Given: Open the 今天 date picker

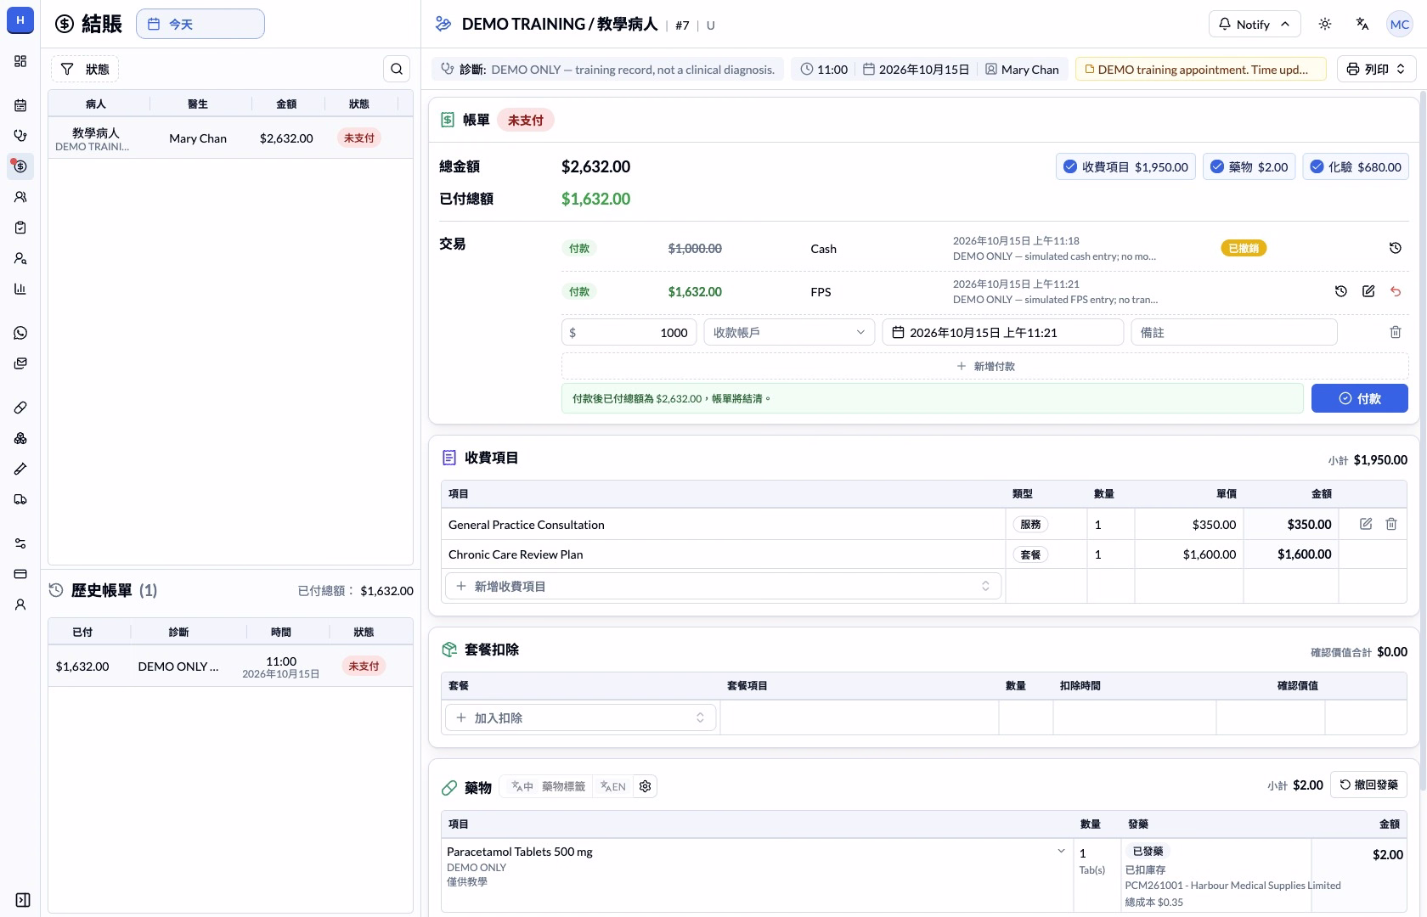Looking at the screenshot, I should (200, 24).
